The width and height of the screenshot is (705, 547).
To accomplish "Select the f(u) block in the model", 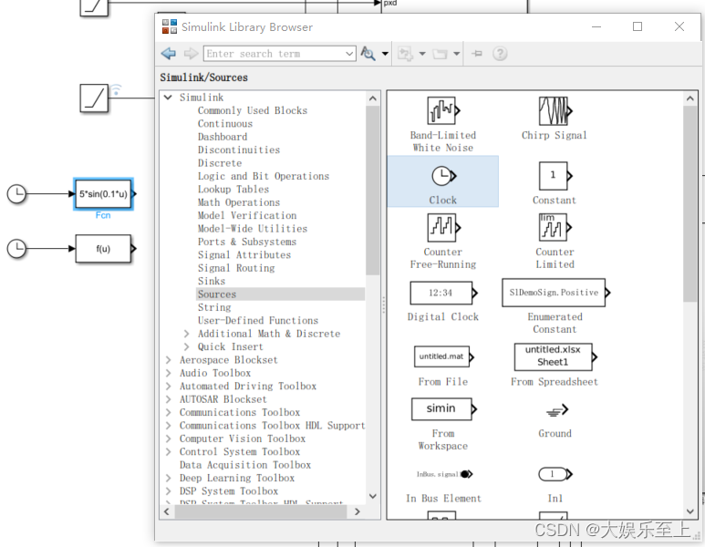I will pos(103,249).
